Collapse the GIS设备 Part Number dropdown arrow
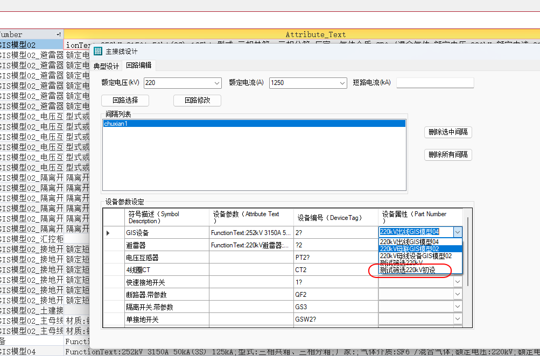Viewport: 540px width, 356px height. [x=457, y=232]
